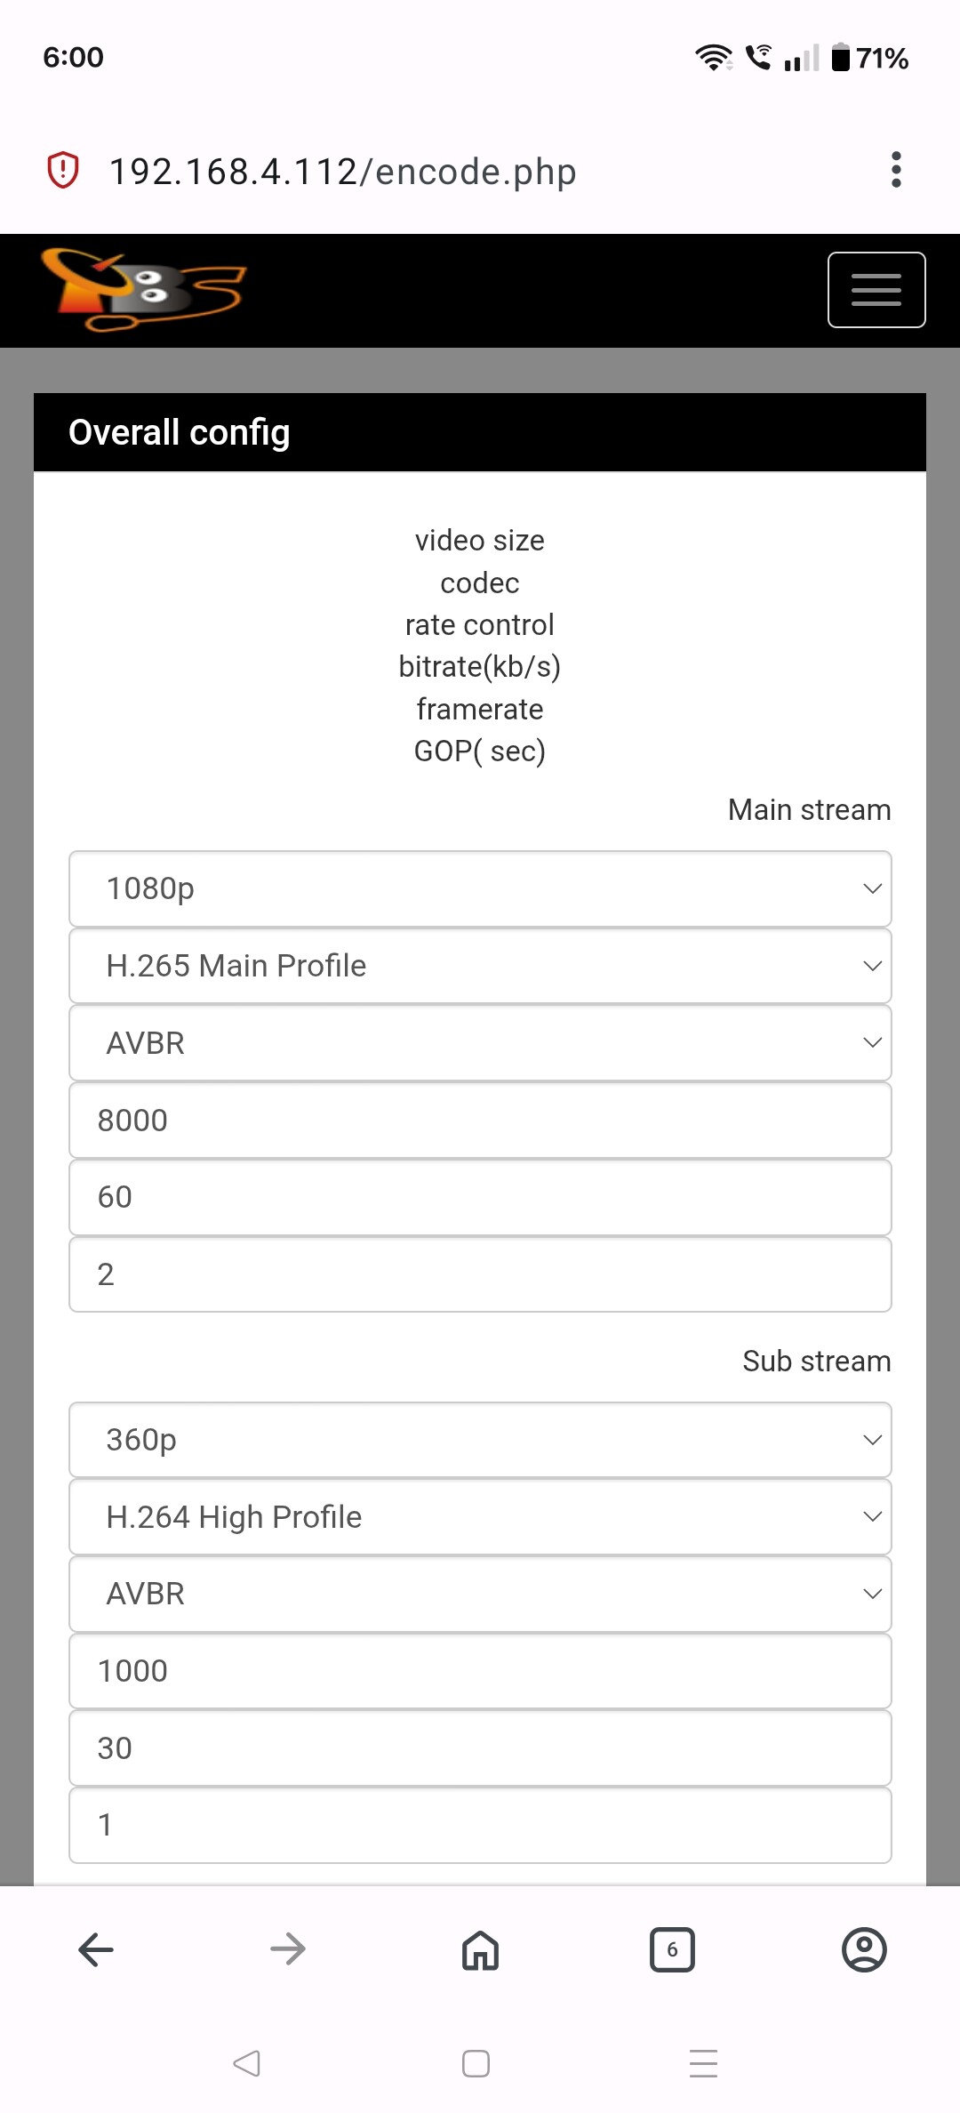Viewport: 960px width, 2113px height.
Task: Open sub stream H.264 High Profile dropdown
Action: tap(480, 1516)
